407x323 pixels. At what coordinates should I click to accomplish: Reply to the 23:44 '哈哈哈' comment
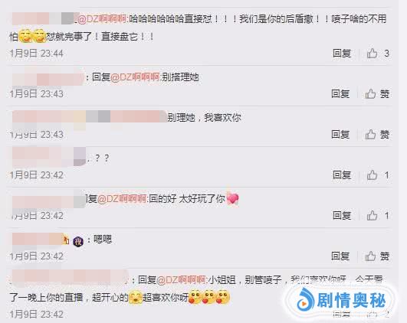click(342, 54)
